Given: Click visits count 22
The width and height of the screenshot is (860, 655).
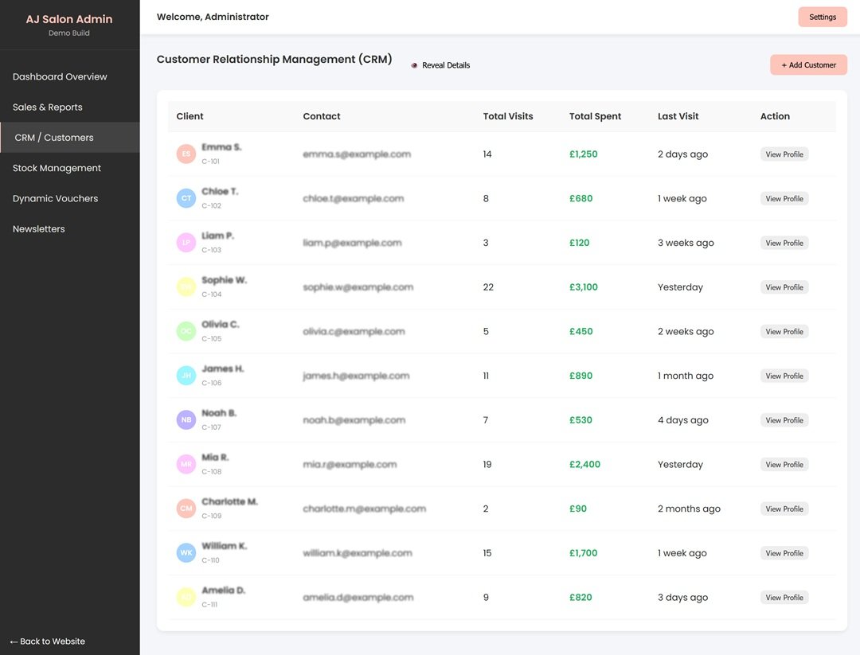Looking at the screenshot, I should (x=488, y=287).
